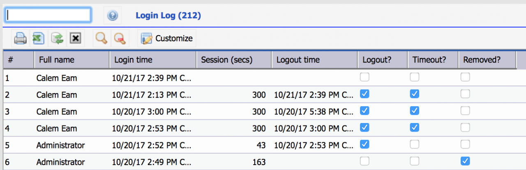
Task: Focus the search text field
Action: pyautogui.click(x=47, y=15)
